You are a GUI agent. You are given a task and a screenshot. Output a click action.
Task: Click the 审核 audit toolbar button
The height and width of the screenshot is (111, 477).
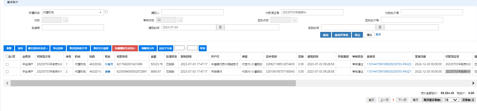click(x=20, y=48)
